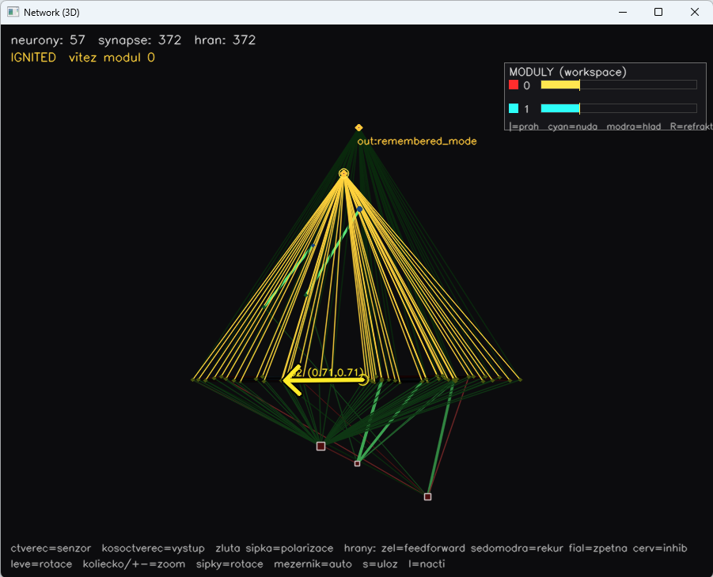713x577 pixels.
Task: Click the mezernik=auto hint text
Action: click(x=313, y=564)
